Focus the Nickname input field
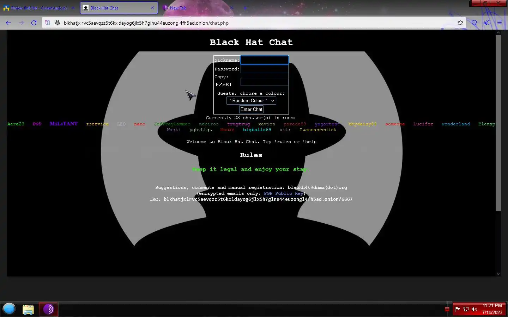This screenshot has width=508, height=317. (264, 60)
